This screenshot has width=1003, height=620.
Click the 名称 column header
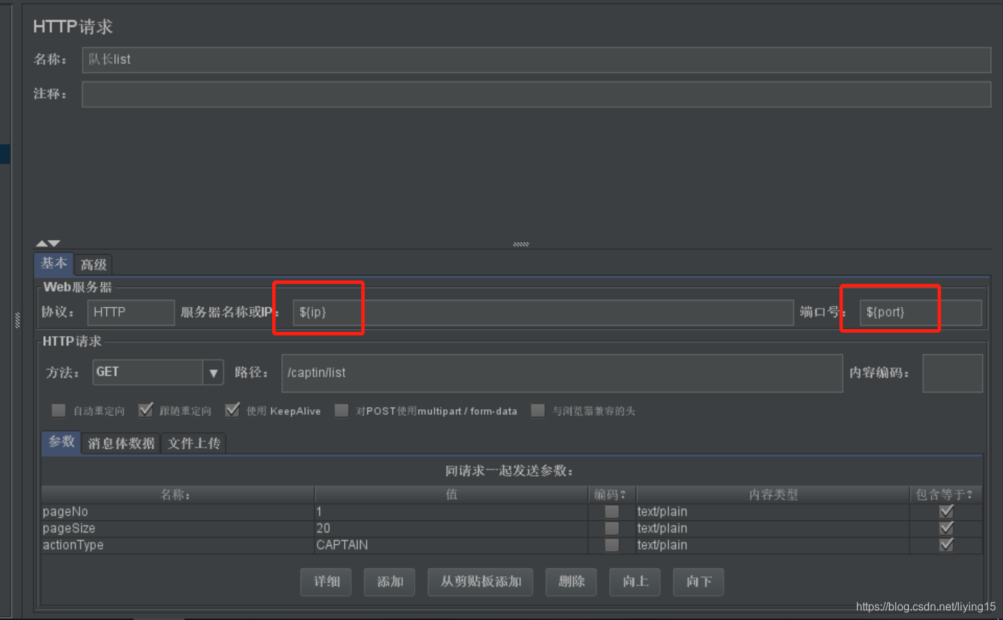(x=177, y=495)
